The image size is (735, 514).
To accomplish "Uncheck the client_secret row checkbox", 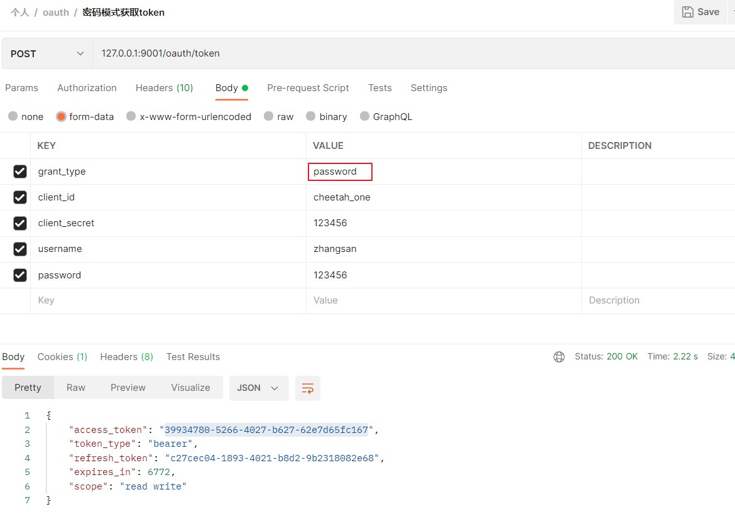I will (x=19, y=223).
